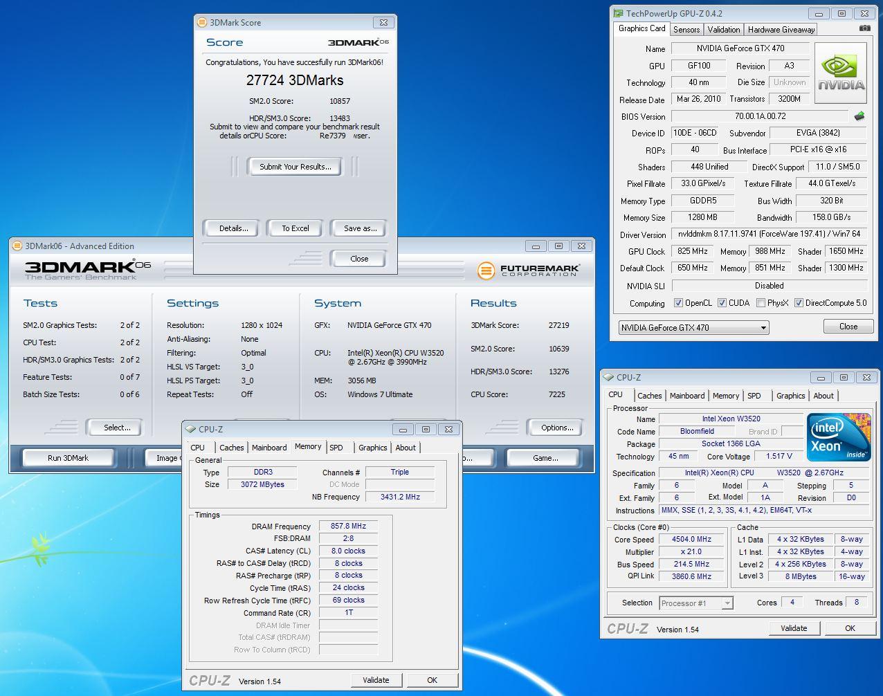883x696 pixels.
Task: Click OK in right CPU-Z window
Action: coord(850,628)
